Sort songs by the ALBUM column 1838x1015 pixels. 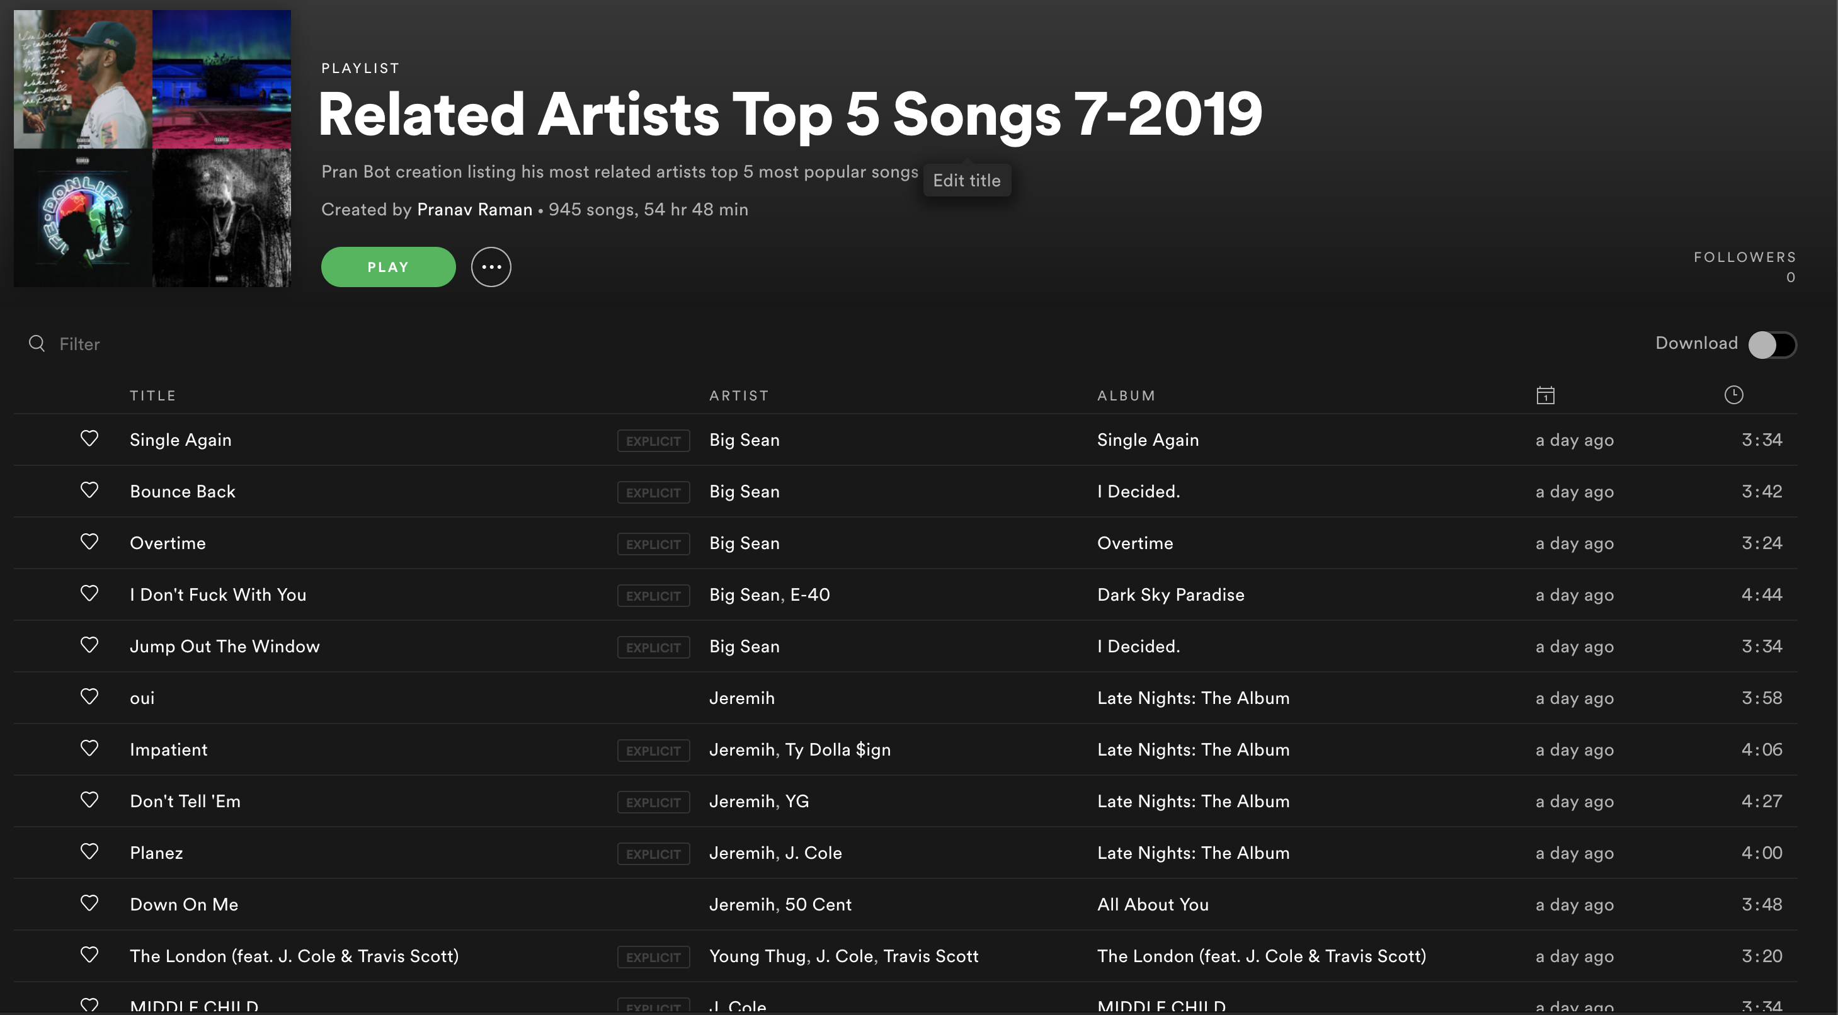[x=1125, y=394]
